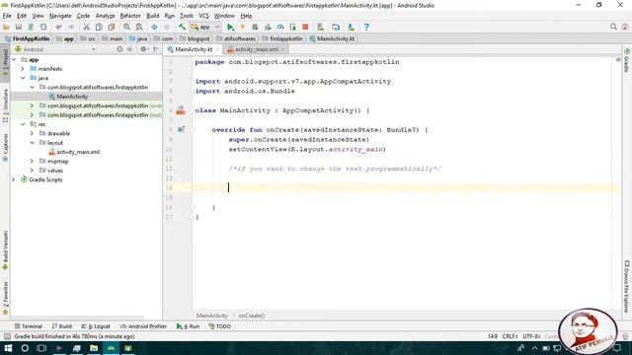Open the Navigate menu

(60, 16)
